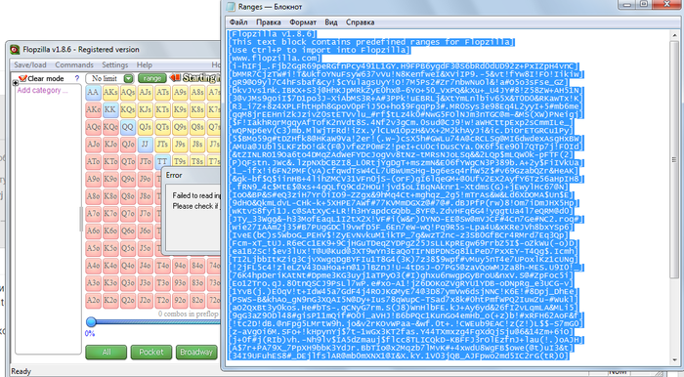Open the No limit dropdown arrow
684x377 pixels.
(128, 78)
